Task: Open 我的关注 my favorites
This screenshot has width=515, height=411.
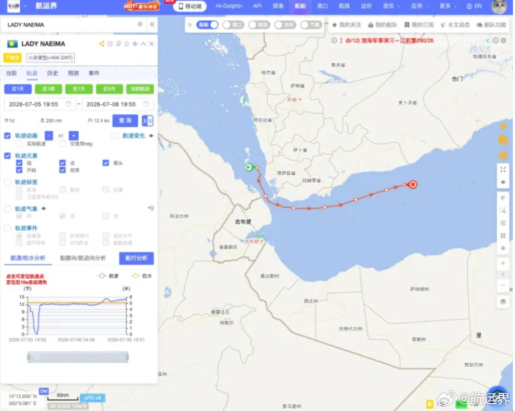Action: click(346, 25)
